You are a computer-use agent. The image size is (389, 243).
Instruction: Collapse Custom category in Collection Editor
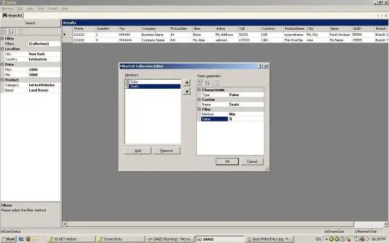(199, 100)
